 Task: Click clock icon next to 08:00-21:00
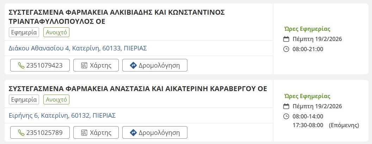point(286,49)
